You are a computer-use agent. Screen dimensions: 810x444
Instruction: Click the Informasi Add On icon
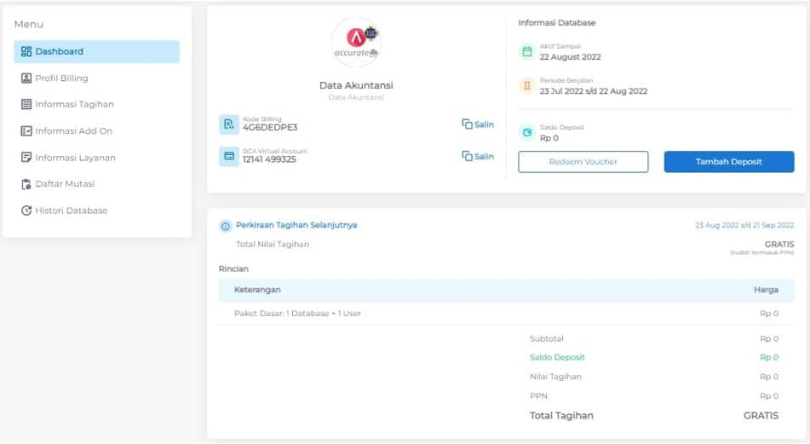pos(26,131)
